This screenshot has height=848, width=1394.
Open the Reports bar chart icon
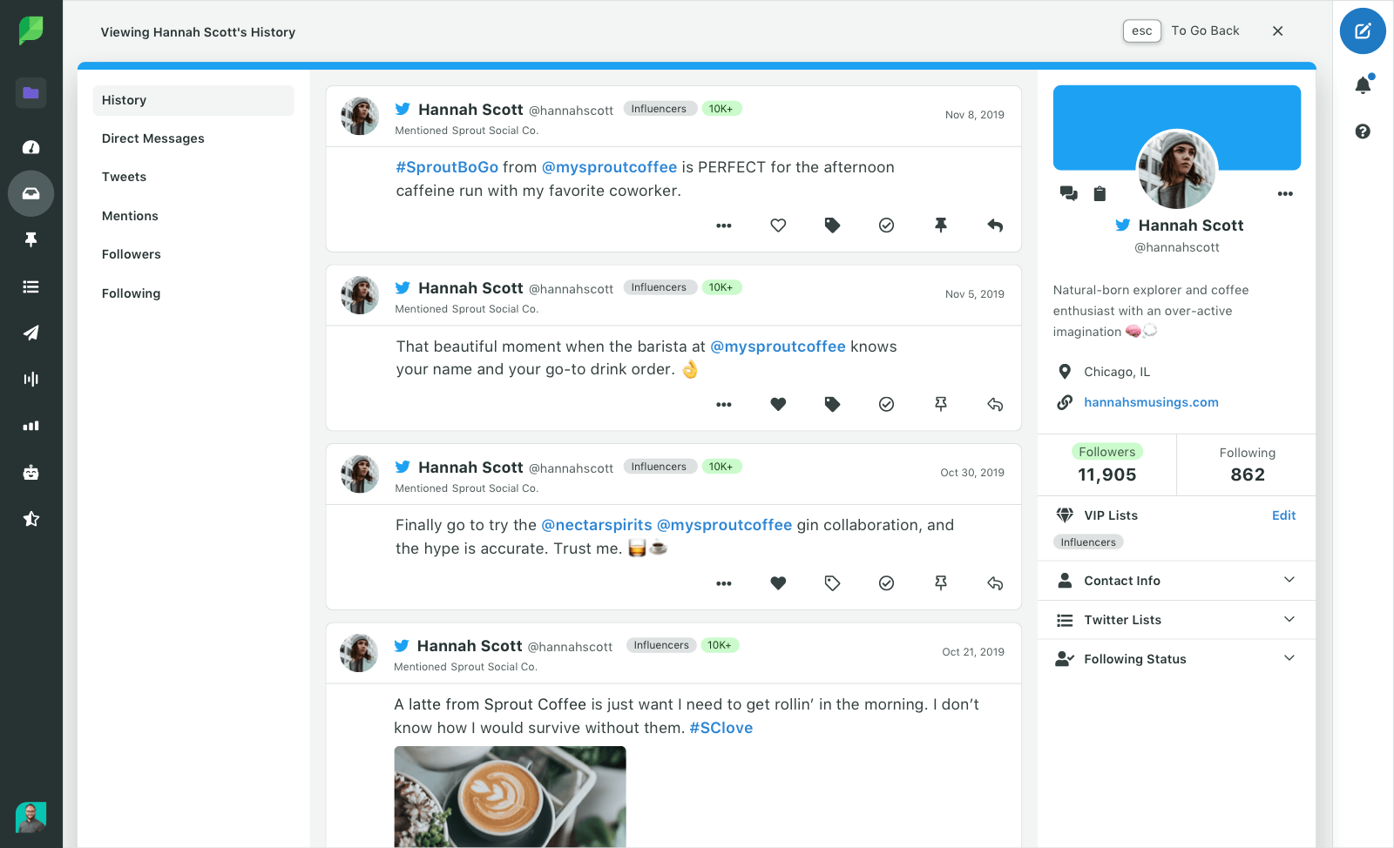click(30, 426)
